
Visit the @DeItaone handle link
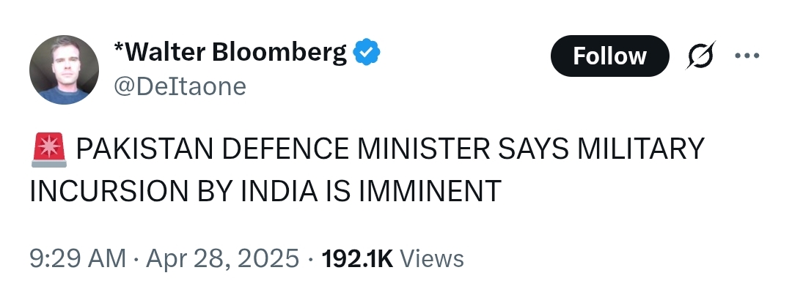coord(180,86)
